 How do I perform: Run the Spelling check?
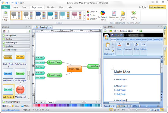point(134,16)
